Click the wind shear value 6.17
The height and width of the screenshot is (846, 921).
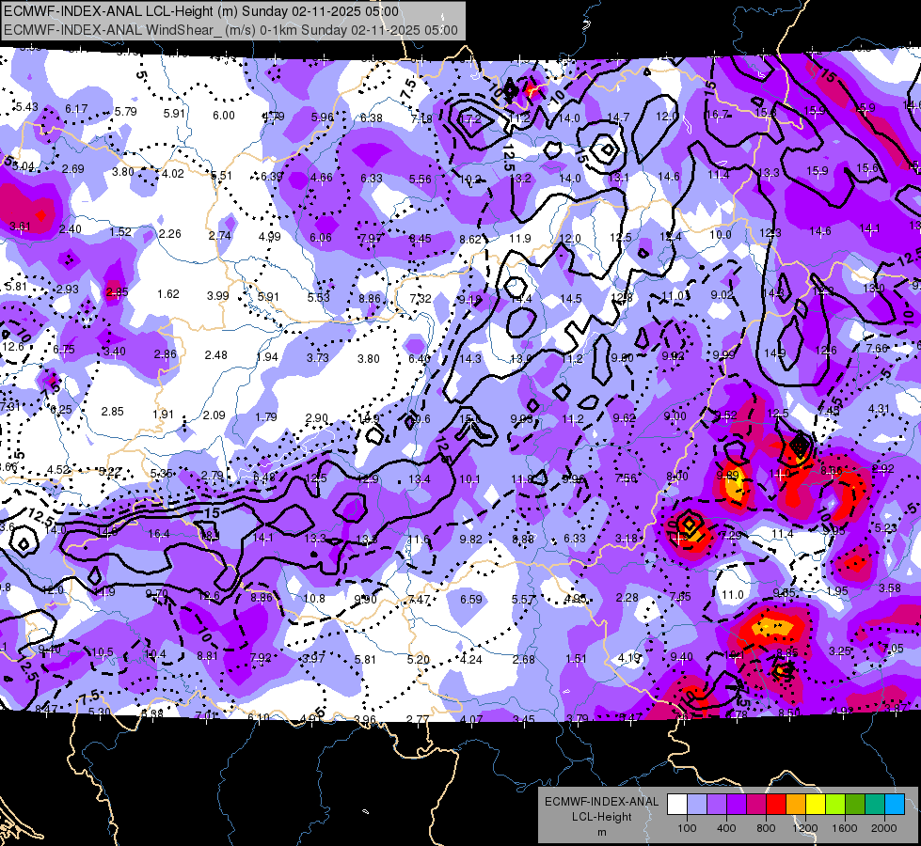[x=76, y=109]
